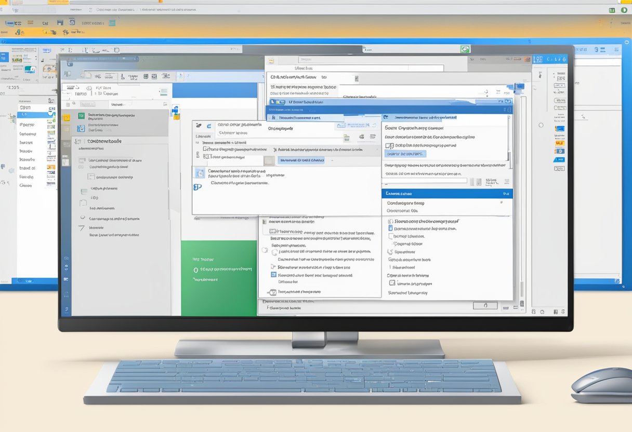Pick the orange swatch in the right side panel
Viewport: 632px width, 432px height.
pos(559,140)
